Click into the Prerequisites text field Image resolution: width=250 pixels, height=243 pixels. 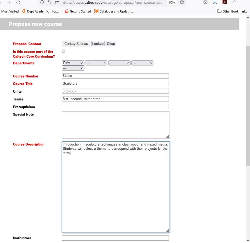pos(115,107)
